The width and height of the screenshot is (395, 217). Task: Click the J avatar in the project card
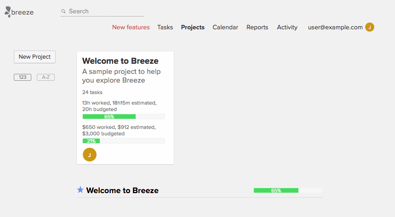[89, 155]
